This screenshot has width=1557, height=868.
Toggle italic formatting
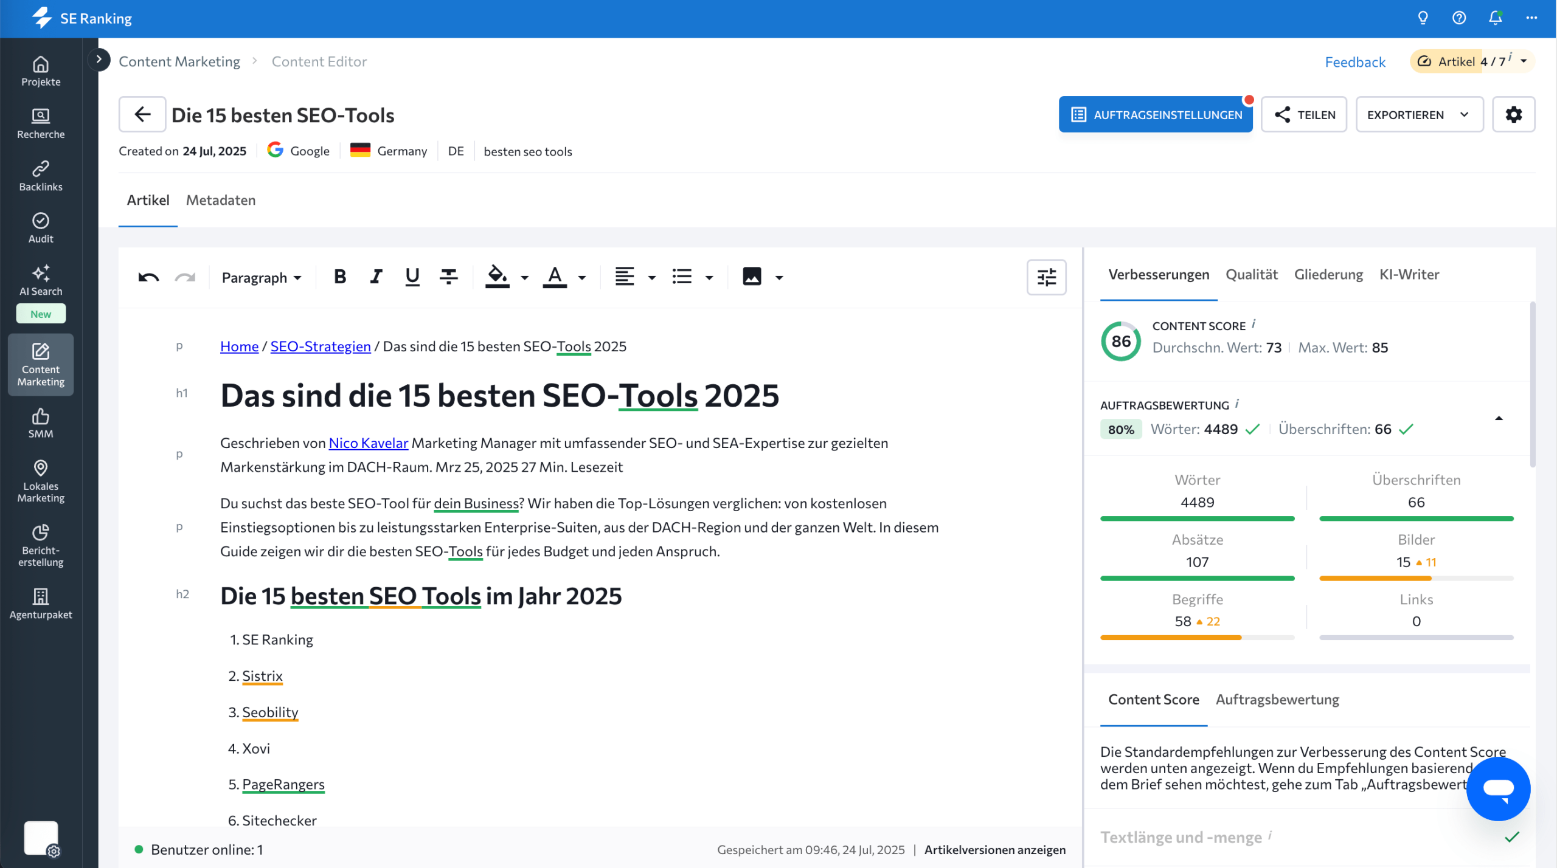click(x=376, y=277)
